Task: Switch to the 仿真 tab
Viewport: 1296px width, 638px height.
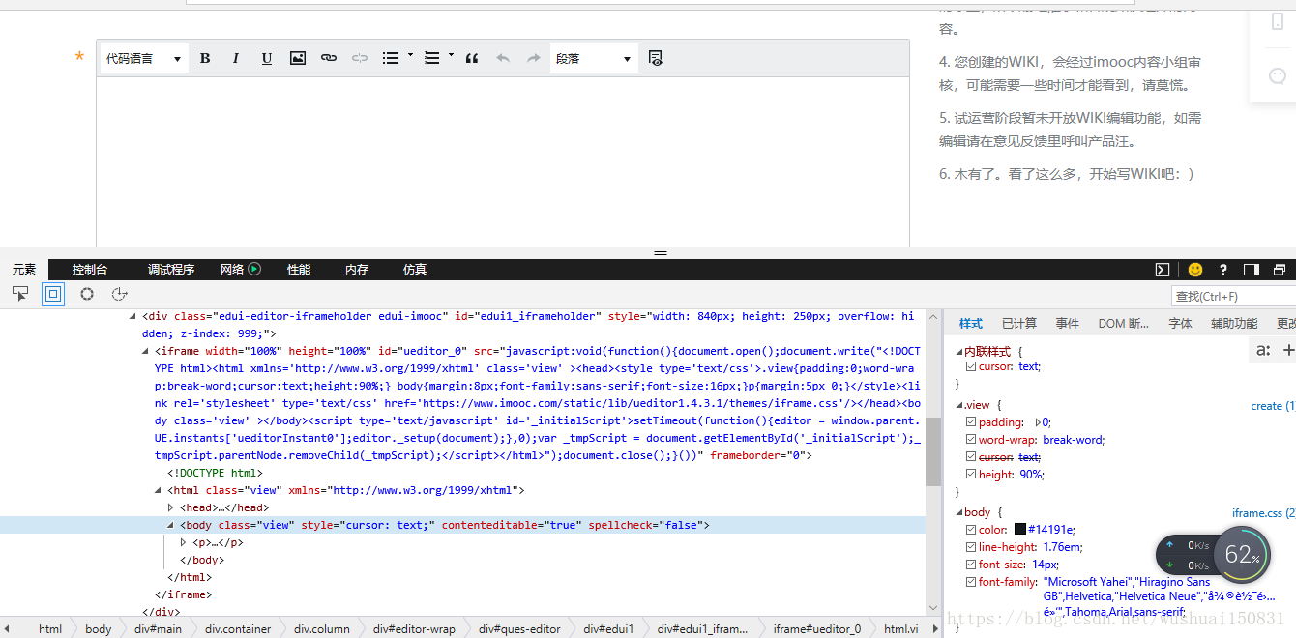Action: pos(415,270)
